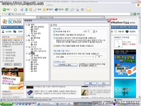Go back with the IE 뒤로 button

pyautogui.click(x=6, y=9)
